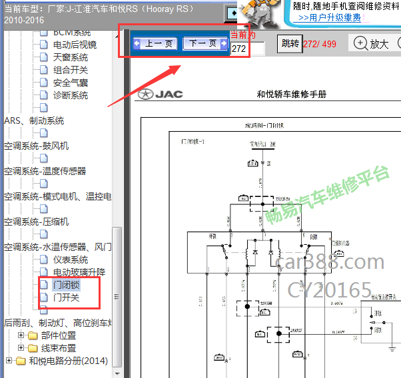This screenshot has height=378, width=401.
Task: Open the 天窗系统 tree item
Action: pyautogui.click(x=71, y=57)
